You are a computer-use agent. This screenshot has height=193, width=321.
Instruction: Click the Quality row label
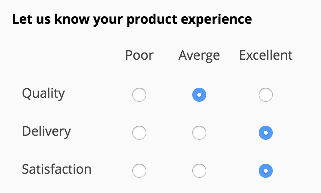click(43, 94)
